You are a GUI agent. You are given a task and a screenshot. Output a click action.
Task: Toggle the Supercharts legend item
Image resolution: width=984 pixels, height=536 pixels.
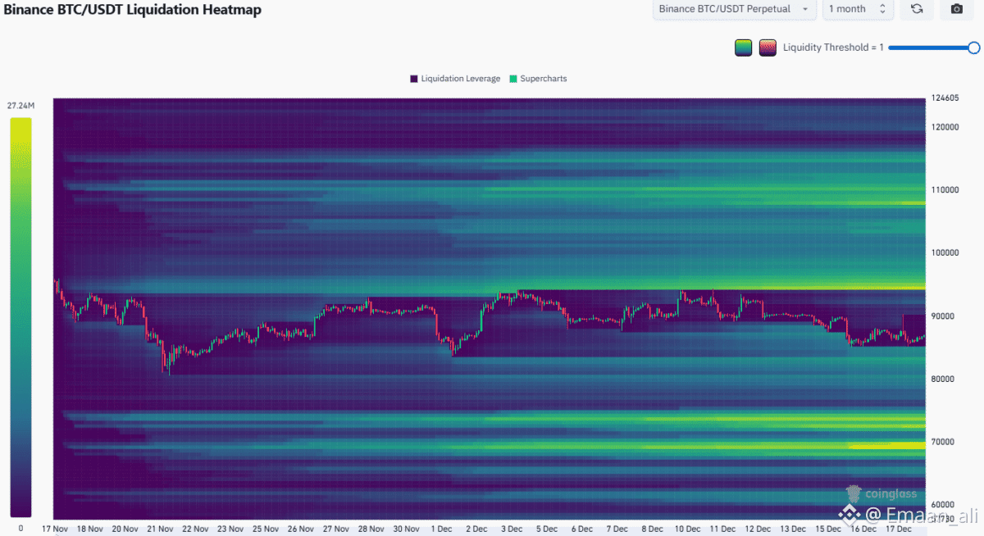pos(538,79)
